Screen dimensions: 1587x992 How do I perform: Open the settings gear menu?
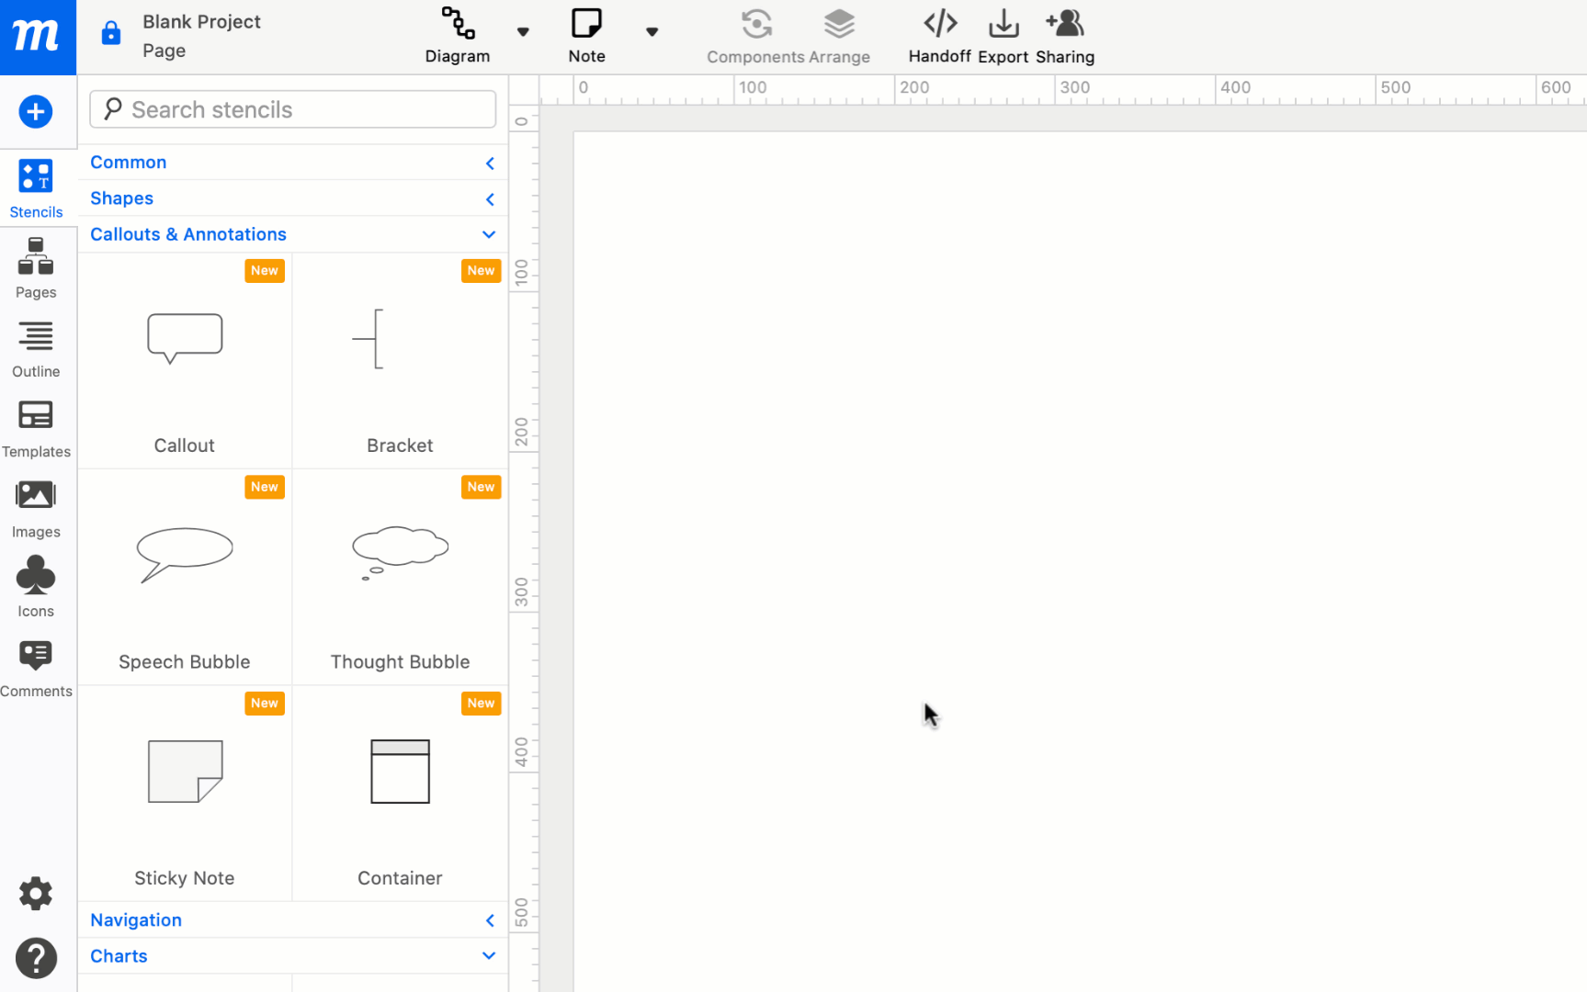[35, 893]
